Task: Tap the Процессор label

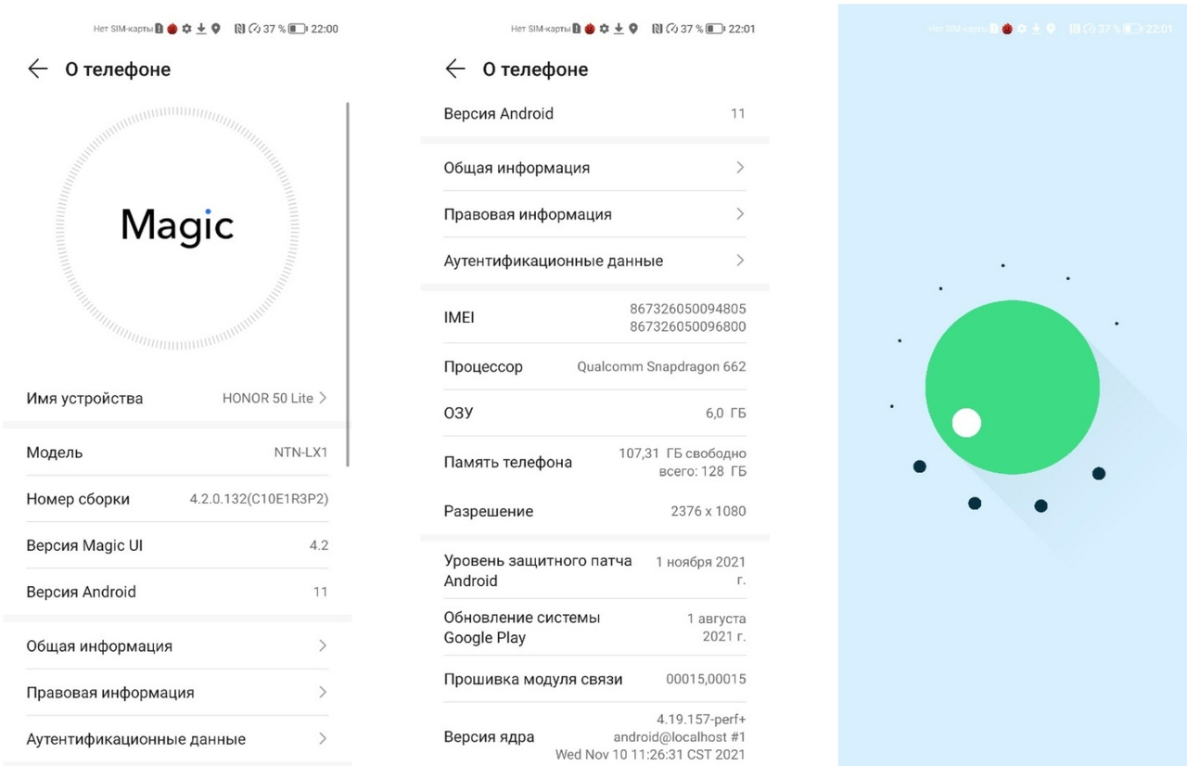Action: click(x=483, y=367)
